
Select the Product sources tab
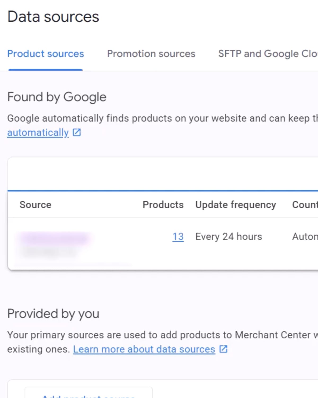pos(46,54)
